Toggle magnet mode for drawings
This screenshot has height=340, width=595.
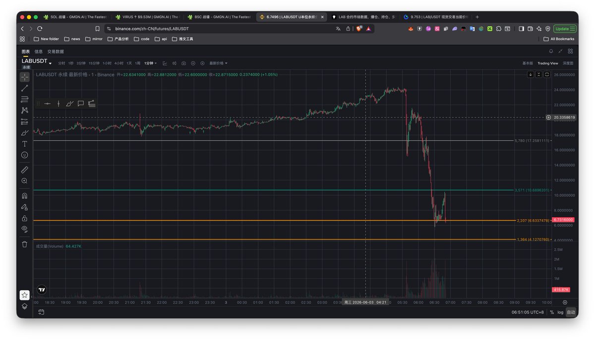click(x=24, y=195)
